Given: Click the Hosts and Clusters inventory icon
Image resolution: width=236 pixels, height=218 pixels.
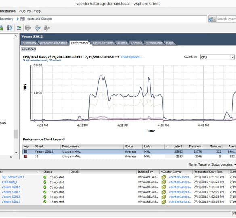Looking at the screenshot, I should click(x=22, y=19).
